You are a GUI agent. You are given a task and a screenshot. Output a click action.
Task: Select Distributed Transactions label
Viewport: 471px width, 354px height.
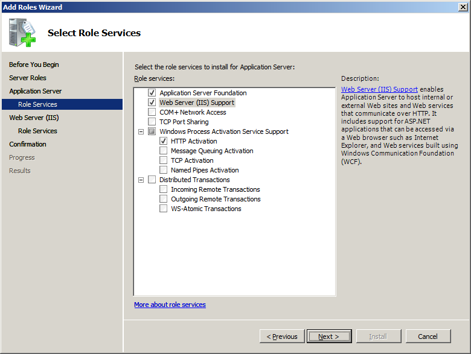194,180
